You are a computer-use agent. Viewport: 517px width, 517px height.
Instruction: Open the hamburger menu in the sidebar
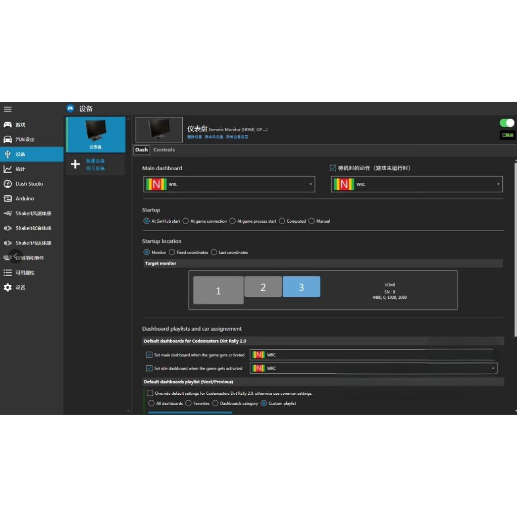(x=8, y=109)
